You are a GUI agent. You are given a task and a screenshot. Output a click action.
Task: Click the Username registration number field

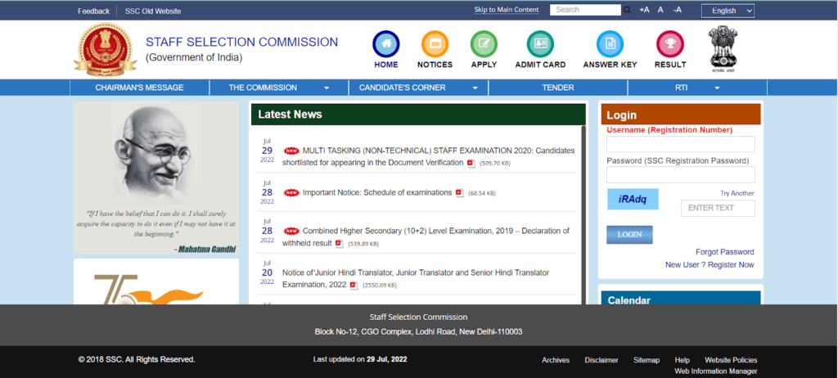tap(680, 144)
